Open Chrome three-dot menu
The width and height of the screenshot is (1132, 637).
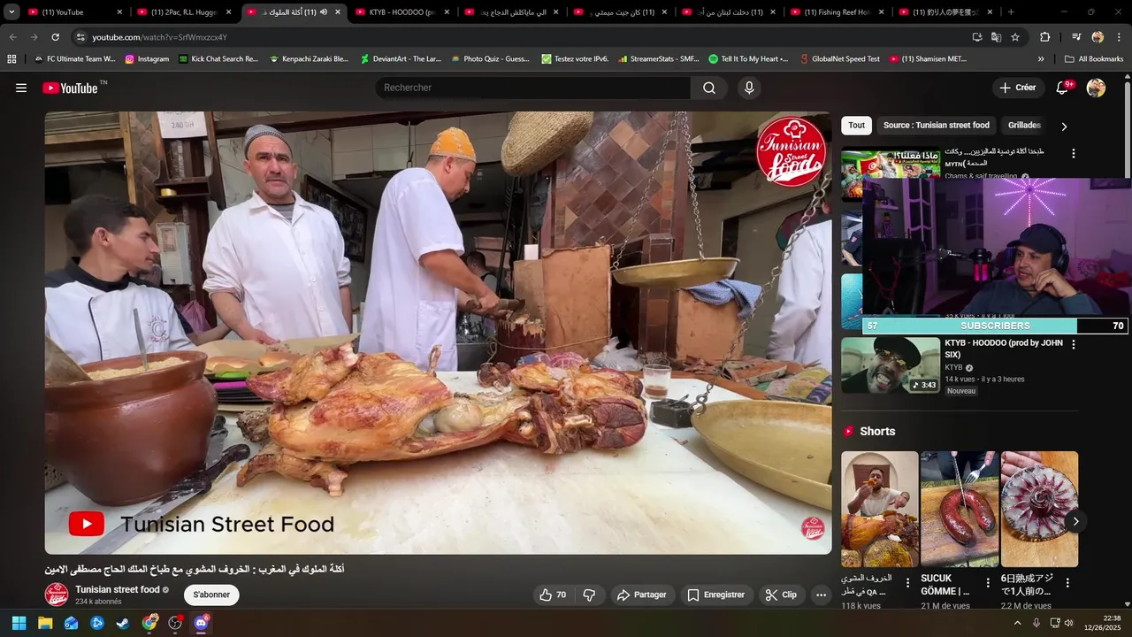1119,37
